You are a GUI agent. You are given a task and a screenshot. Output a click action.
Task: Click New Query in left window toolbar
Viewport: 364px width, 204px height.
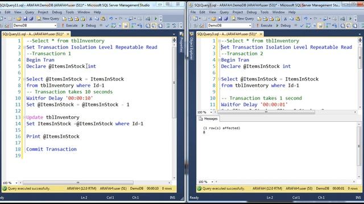(x=48, y=19)
